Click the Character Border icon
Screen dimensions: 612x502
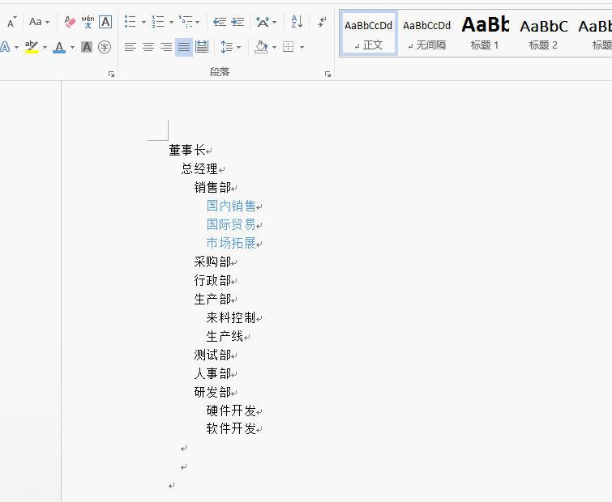tap(105, 22)
